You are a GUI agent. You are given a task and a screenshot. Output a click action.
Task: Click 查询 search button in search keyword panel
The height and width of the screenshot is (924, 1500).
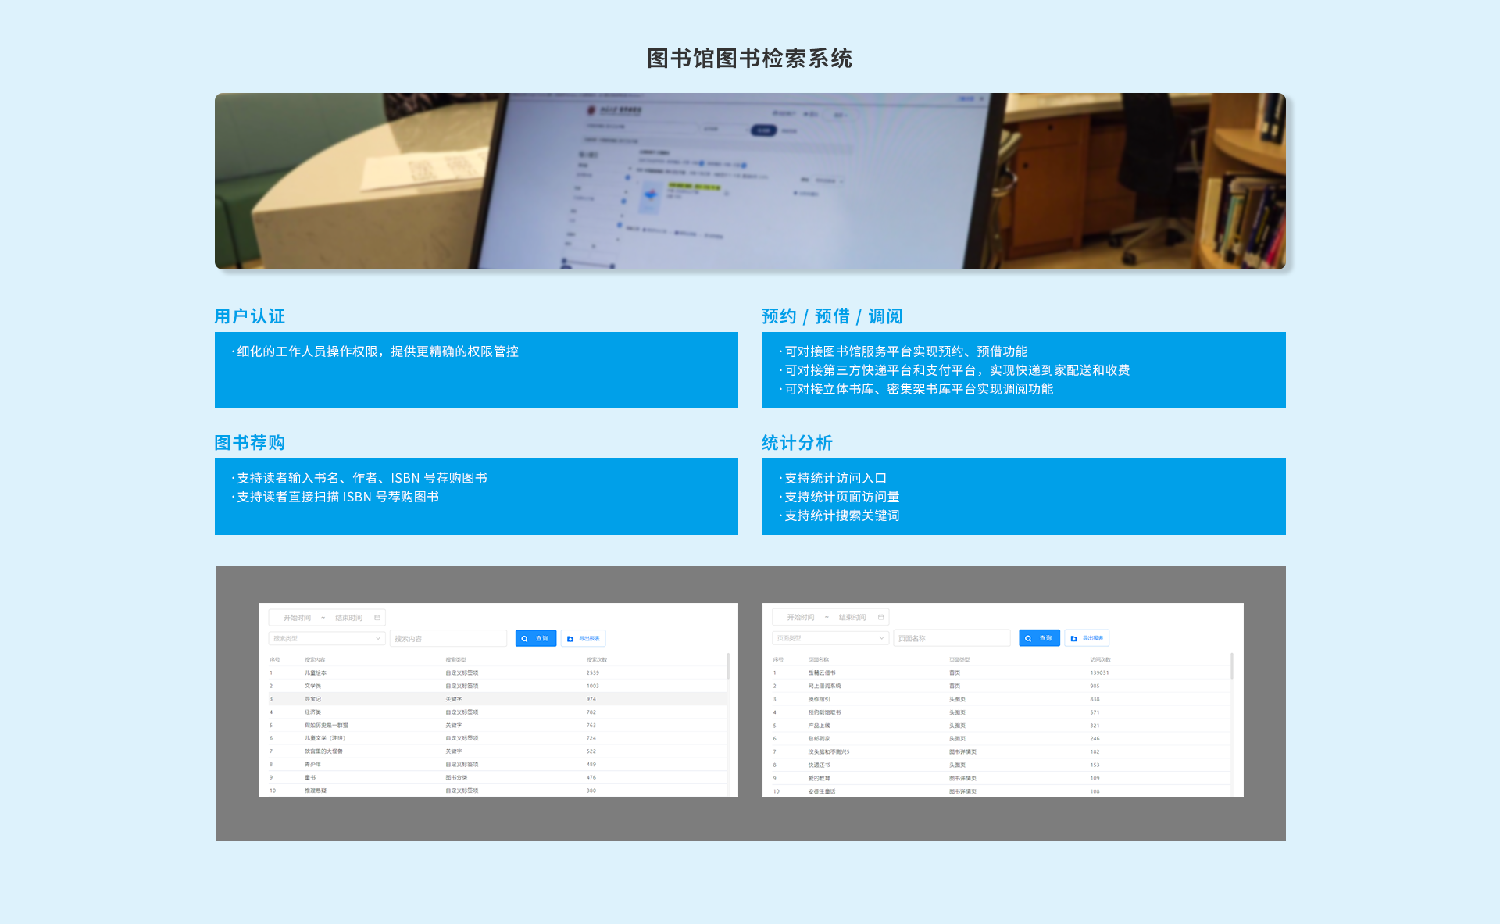[x=536, y=639]
